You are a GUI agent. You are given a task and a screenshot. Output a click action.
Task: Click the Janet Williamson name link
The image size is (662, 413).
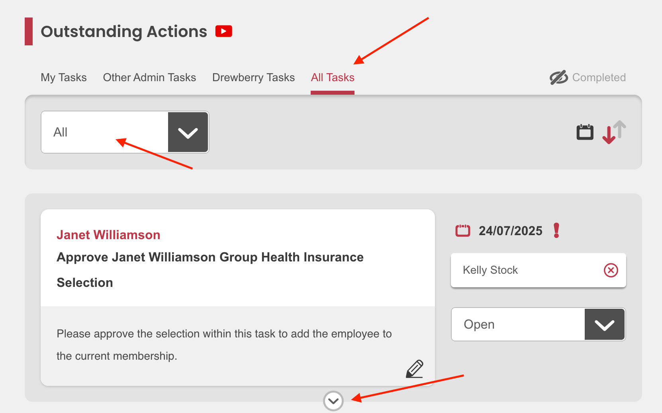click(108, 235)
